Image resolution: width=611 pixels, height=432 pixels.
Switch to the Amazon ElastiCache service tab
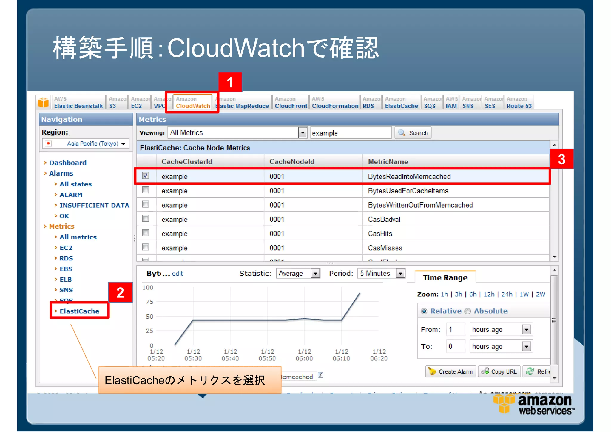[401, 103]
